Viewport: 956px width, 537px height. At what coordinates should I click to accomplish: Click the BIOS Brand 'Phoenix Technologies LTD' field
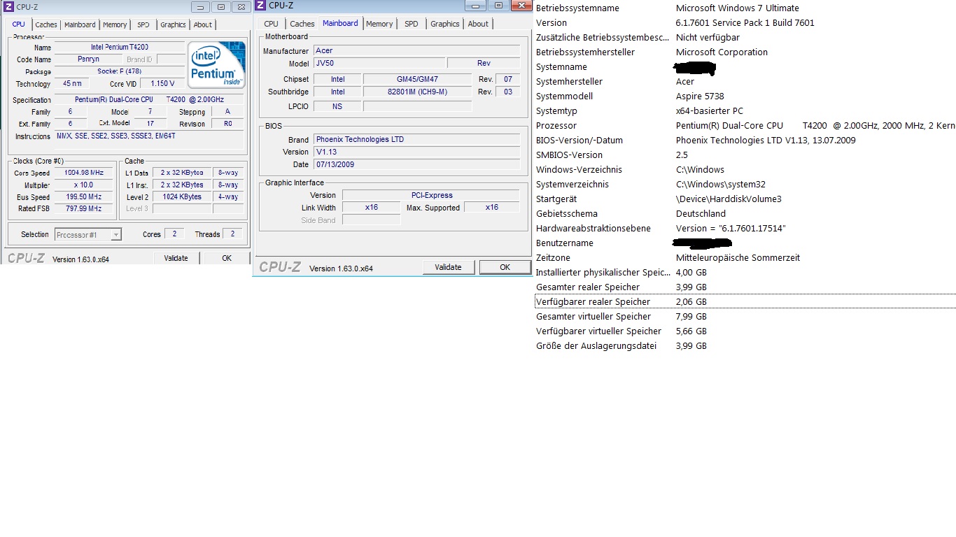(x=416, y=139)
